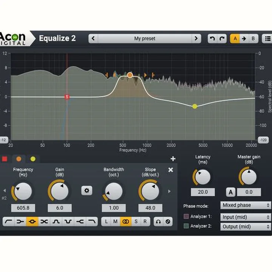272x272 pixels.
Task: Click the yellow band node on curve
Action: [x=195, y=106]
